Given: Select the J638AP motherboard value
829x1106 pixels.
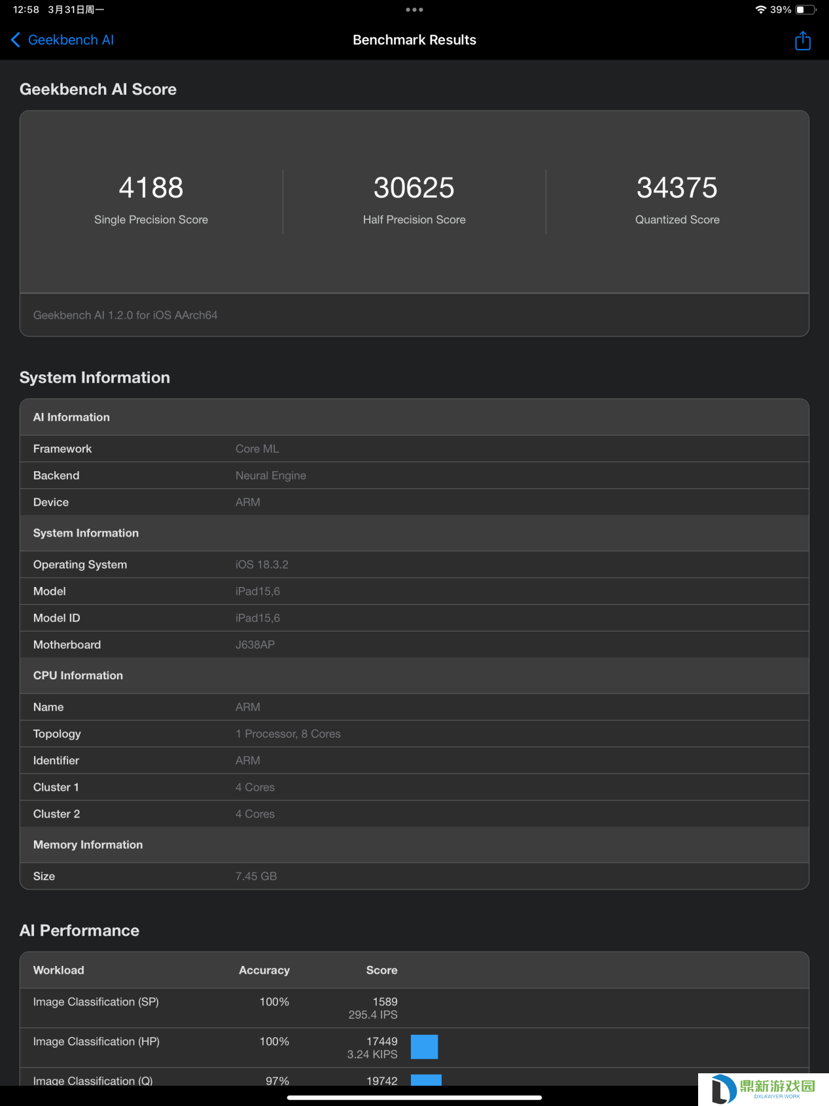Looking at the screenshot, I should pos(255,645).
